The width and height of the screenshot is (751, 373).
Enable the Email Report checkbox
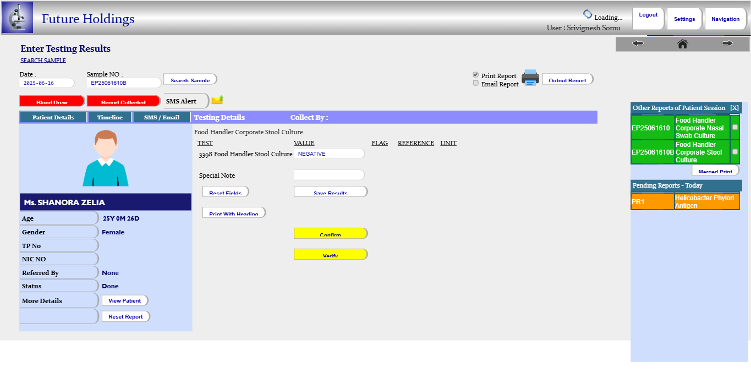coord(476,83)
